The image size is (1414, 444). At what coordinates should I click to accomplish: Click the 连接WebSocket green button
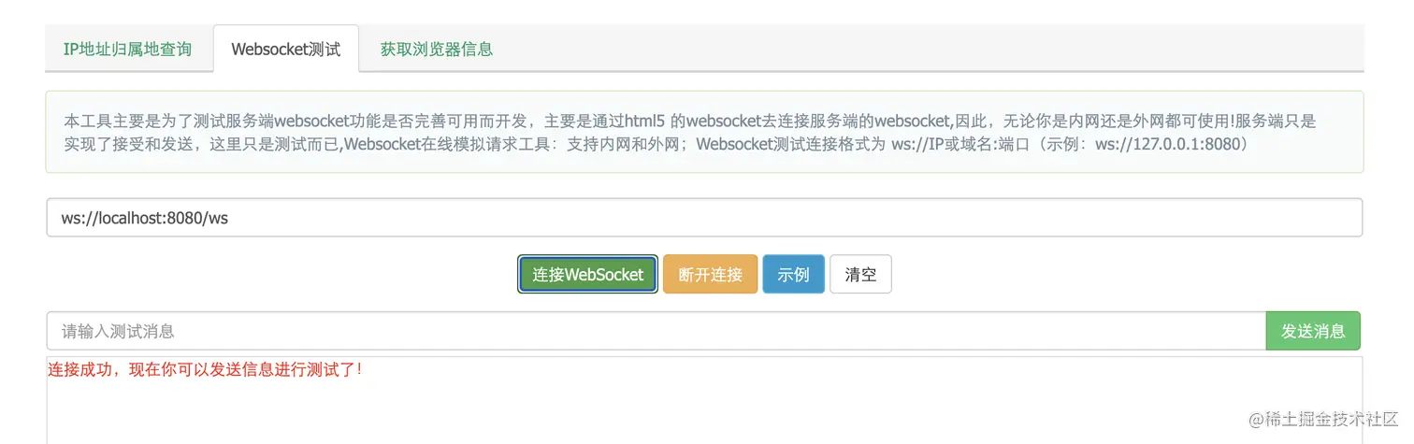pyautogui.click(x=588, y=275)
